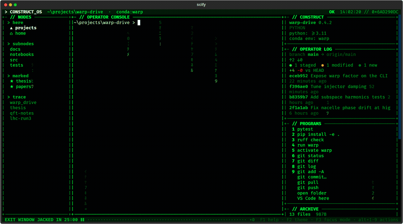The width and height of the screenshot is (403, 224).
Task: Click the star icon beside papers
Action: (x=12, y=87)
